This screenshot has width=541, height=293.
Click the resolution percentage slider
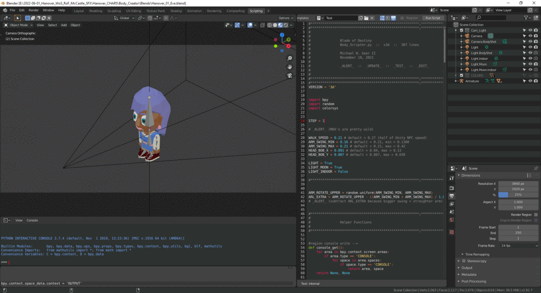[x=518, y=195]
